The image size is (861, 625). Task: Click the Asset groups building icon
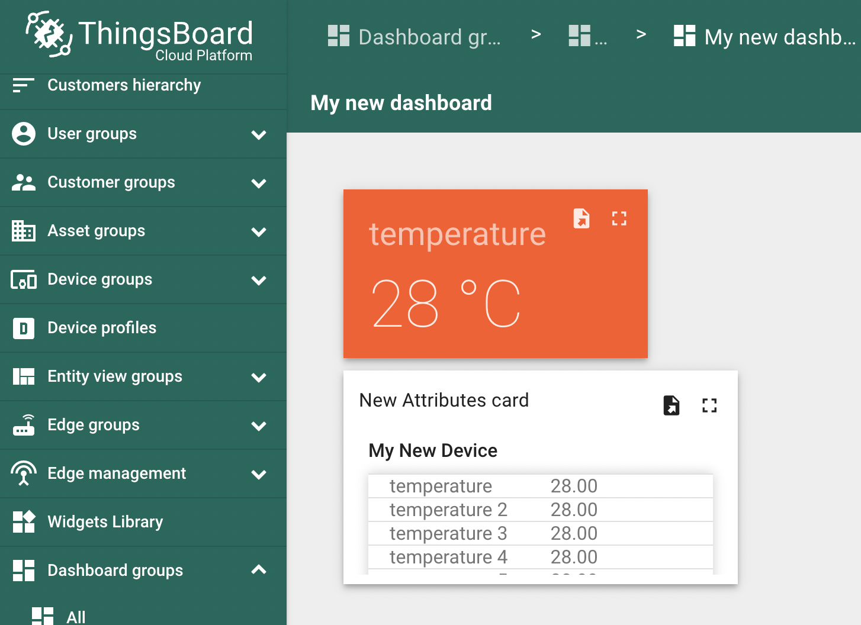click(23, 231)
